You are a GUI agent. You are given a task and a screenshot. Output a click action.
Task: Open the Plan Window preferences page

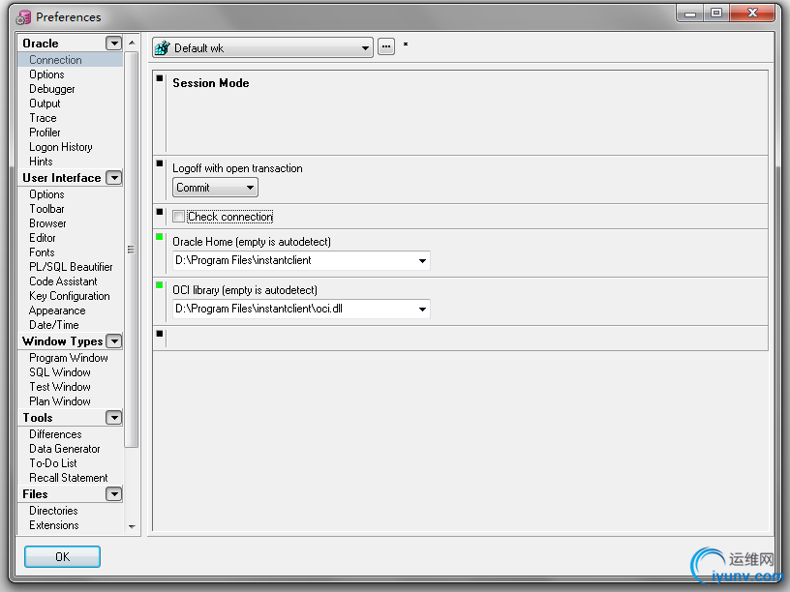pos(60,401)
